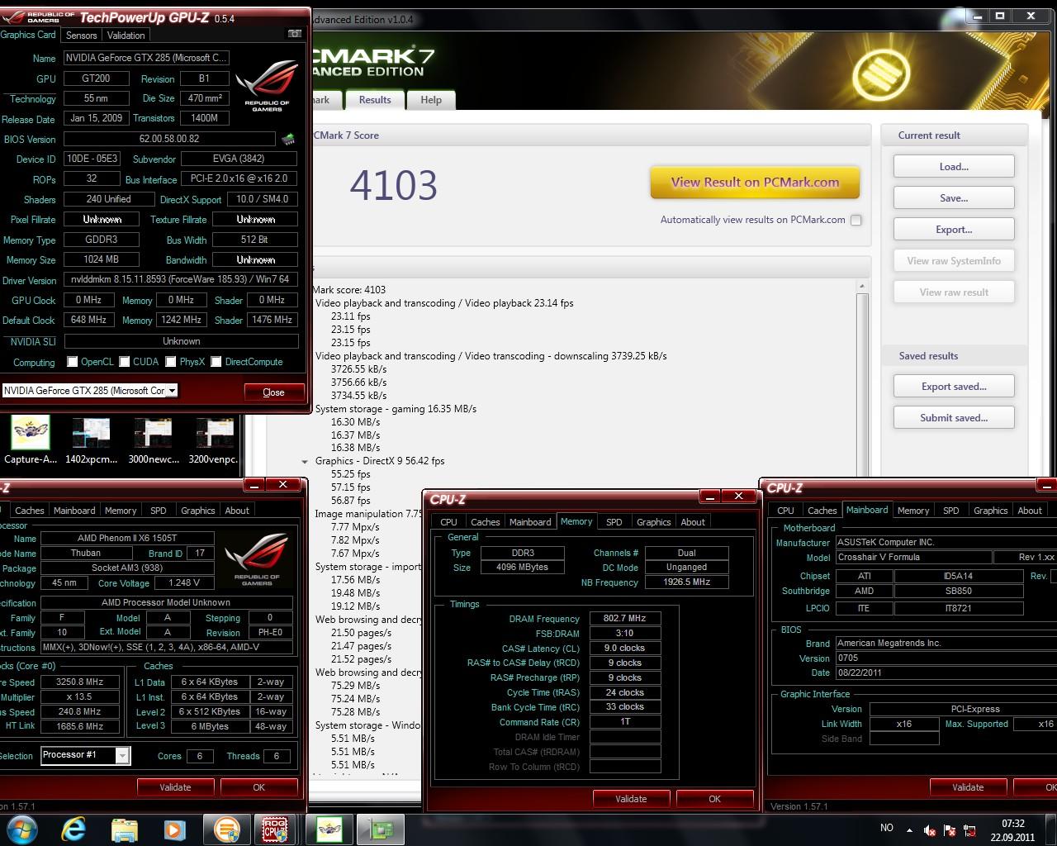Image resolution: width=1057 pixels, height=846 pixels.
Task: Click the Load... button in PCMark
Action: click(954, 167)
